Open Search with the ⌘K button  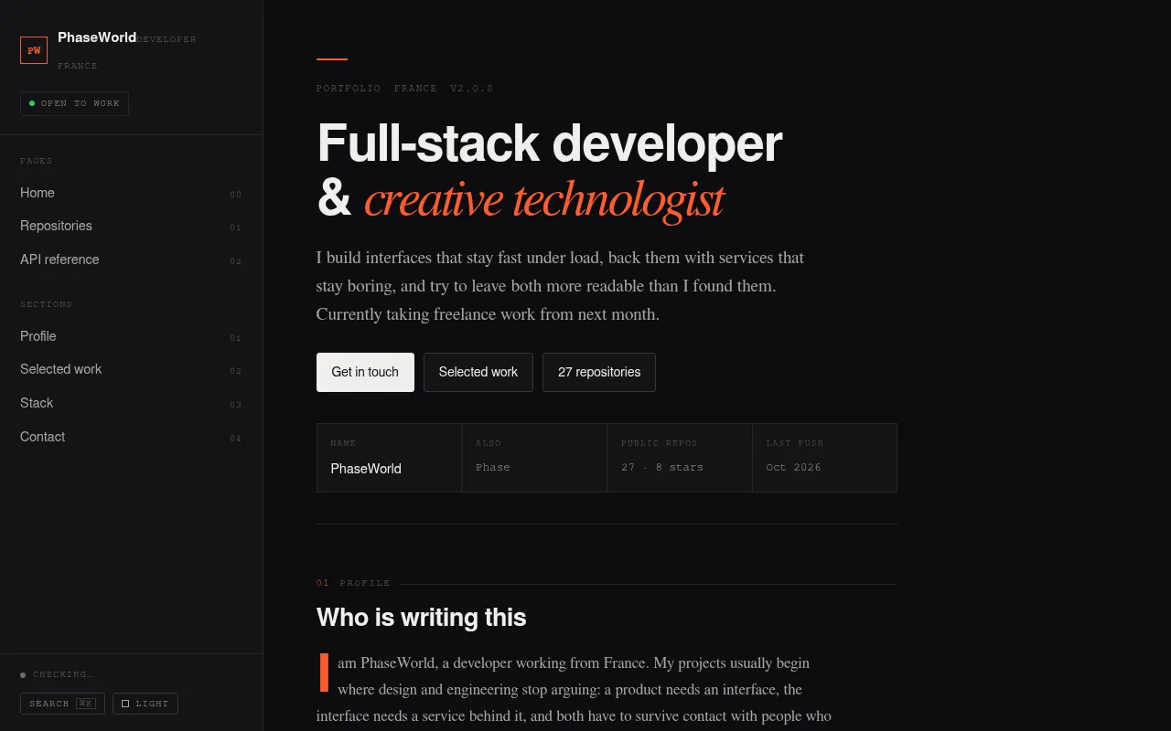point(62,704)
